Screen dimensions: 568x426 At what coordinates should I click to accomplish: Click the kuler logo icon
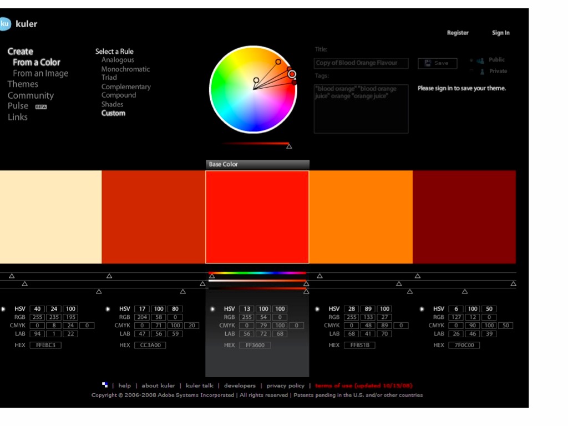pos(5,24)
